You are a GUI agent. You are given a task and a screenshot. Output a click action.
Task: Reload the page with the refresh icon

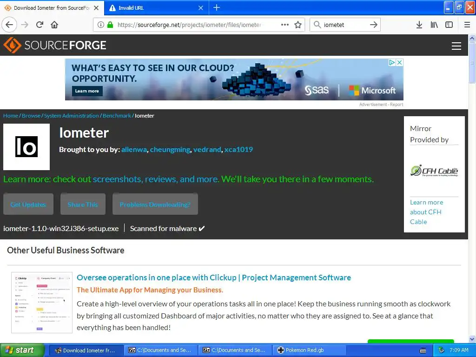[40, 25]
